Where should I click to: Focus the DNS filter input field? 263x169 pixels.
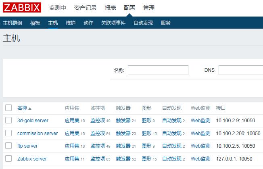[x=241, y=70]
